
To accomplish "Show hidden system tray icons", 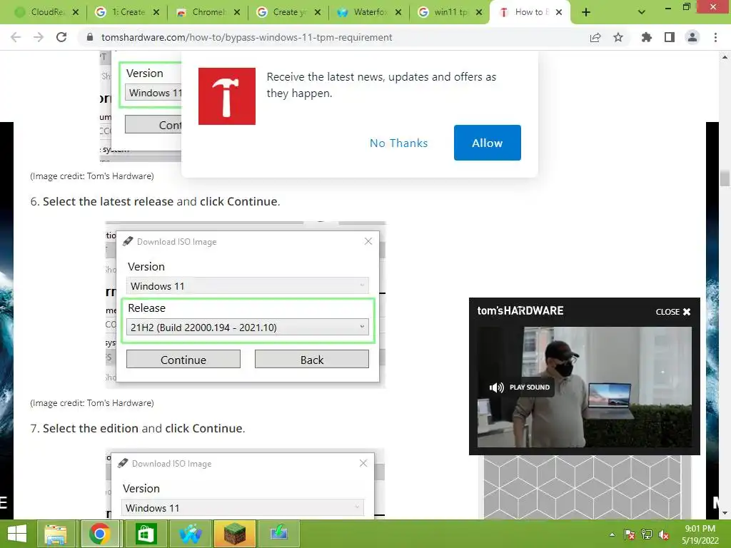I will tap(612, 534).
